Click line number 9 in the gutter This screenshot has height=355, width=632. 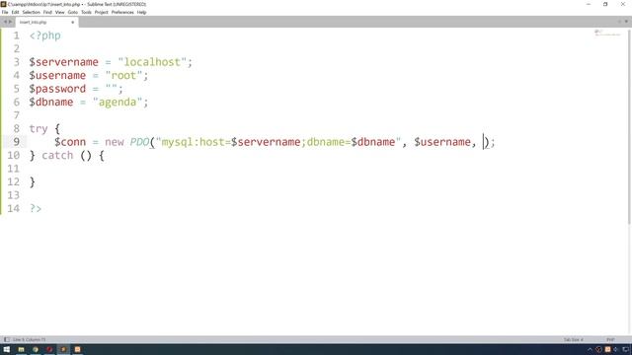(16, 142)
